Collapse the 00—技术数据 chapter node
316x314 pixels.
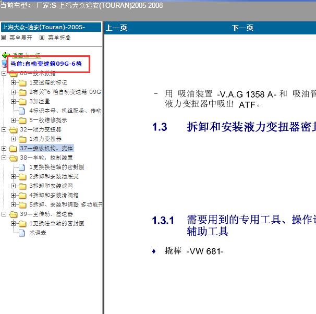point(4,73)
